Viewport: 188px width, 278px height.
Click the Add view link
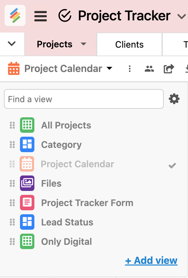[x=151, y=261]
